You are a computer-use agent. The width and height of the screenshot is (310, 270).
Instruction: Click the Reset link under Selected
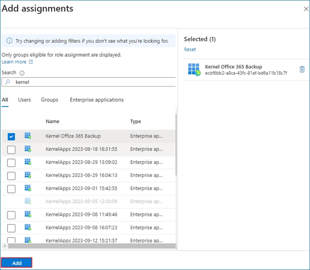[x=190, y=50]
